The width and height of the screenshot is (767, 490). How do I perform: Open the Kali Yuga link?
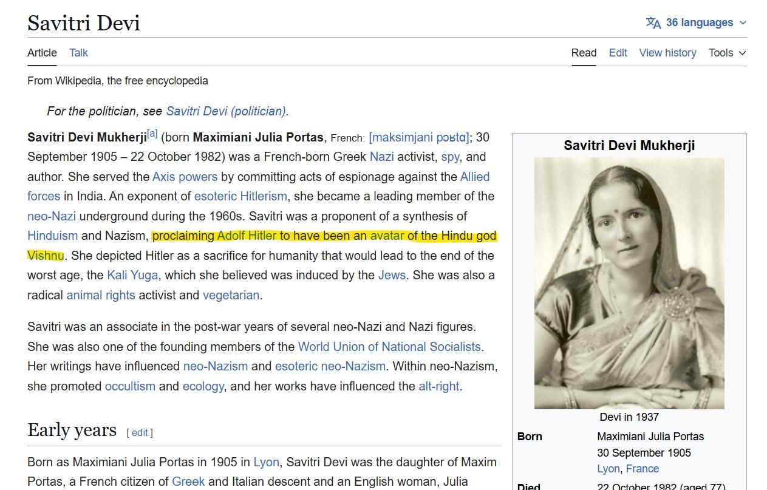point(132,276)
